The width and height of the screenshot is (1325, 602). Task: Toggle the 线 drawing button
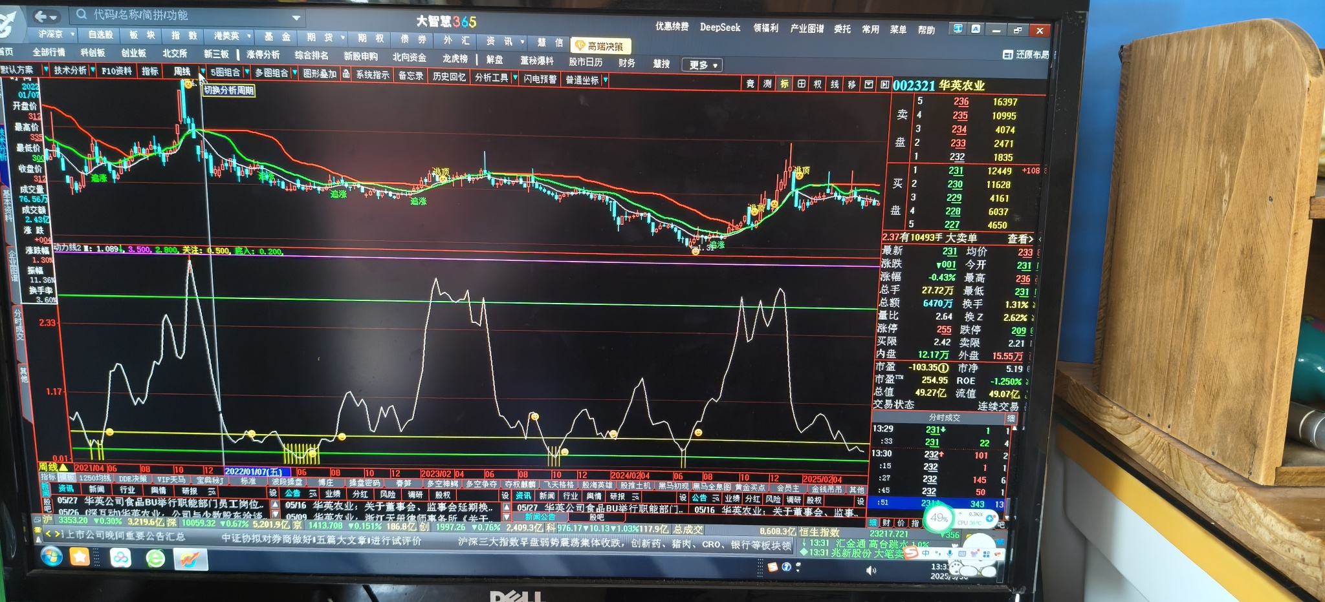[835, 84]
